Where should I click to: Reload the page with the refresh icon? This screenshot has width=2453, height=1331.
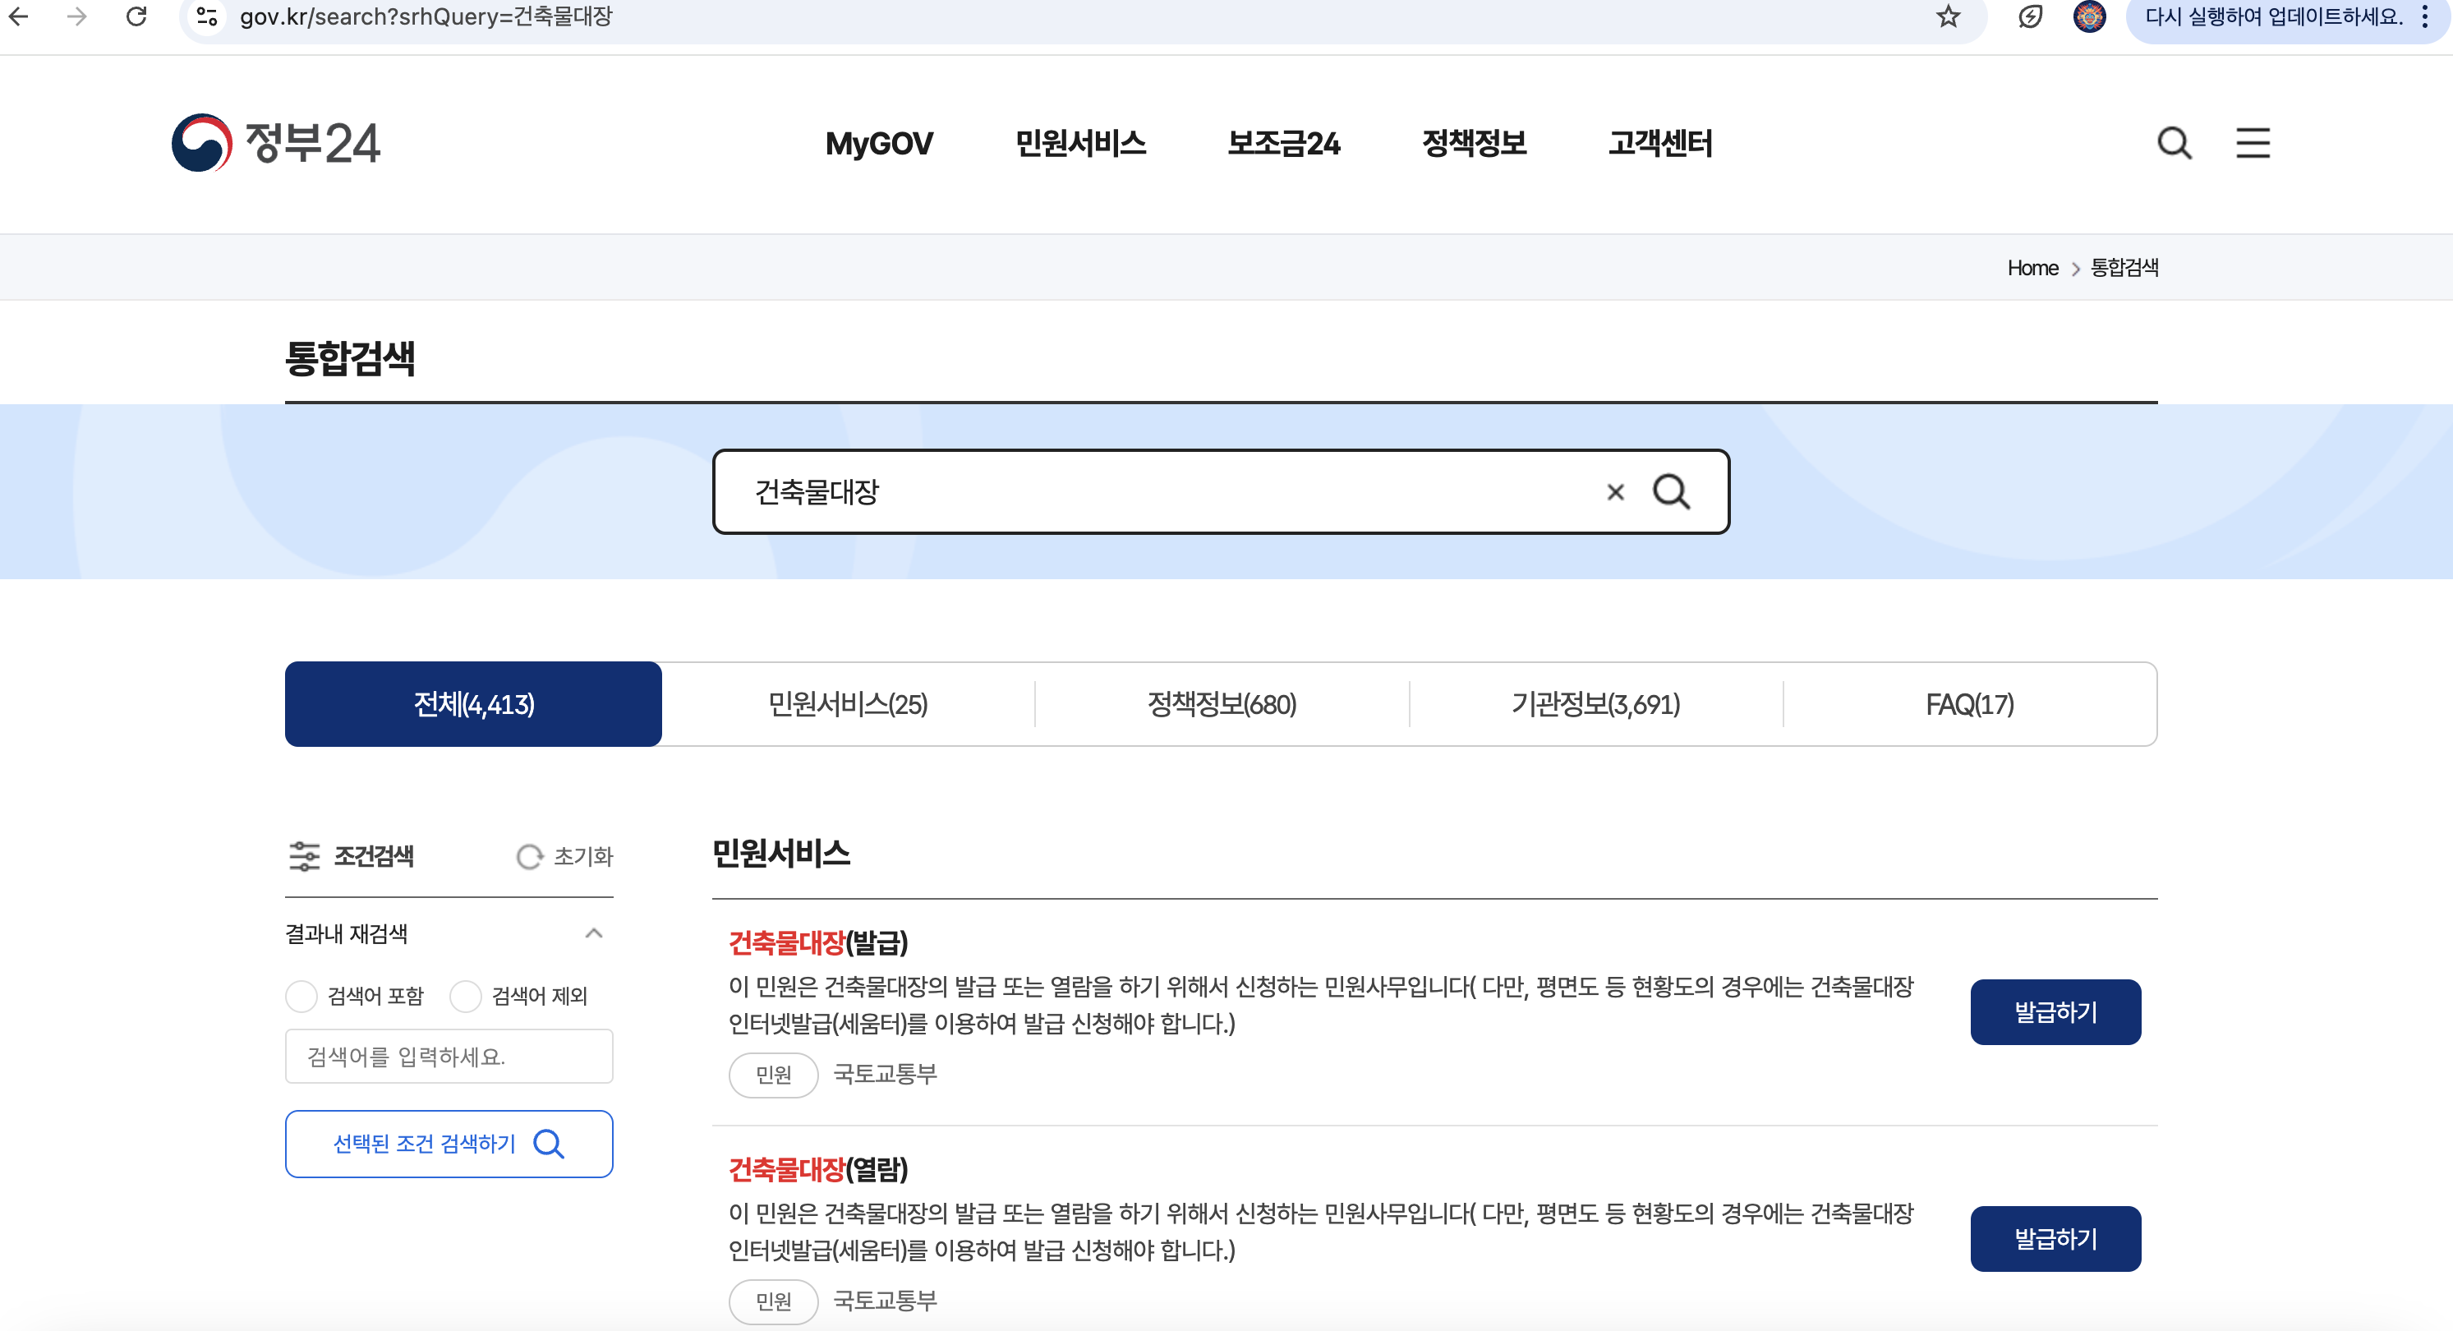(136, 16)
